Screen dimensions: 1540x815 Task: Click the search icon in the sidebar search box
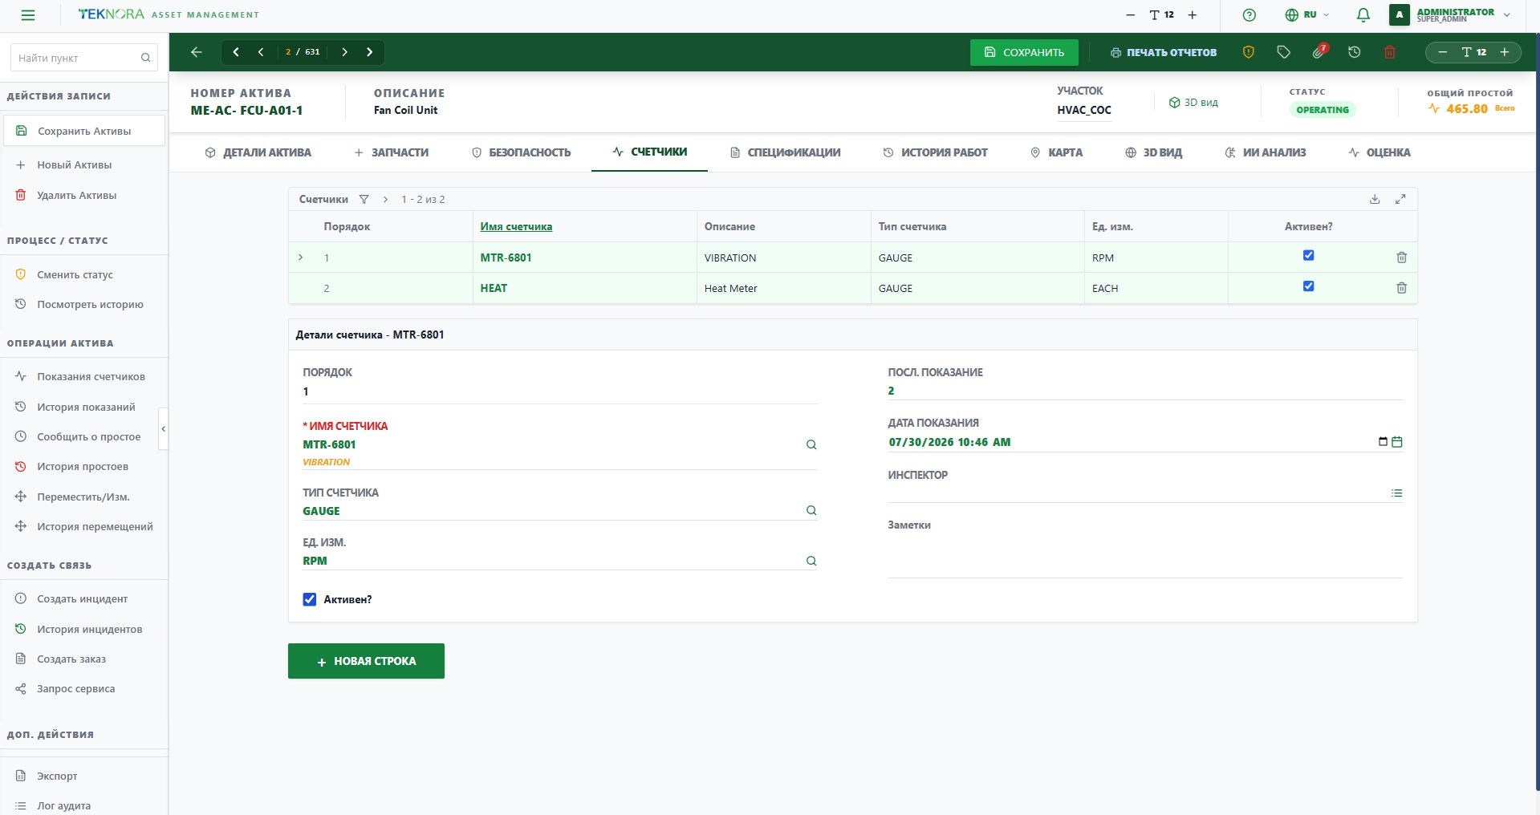tap(145, 58)
